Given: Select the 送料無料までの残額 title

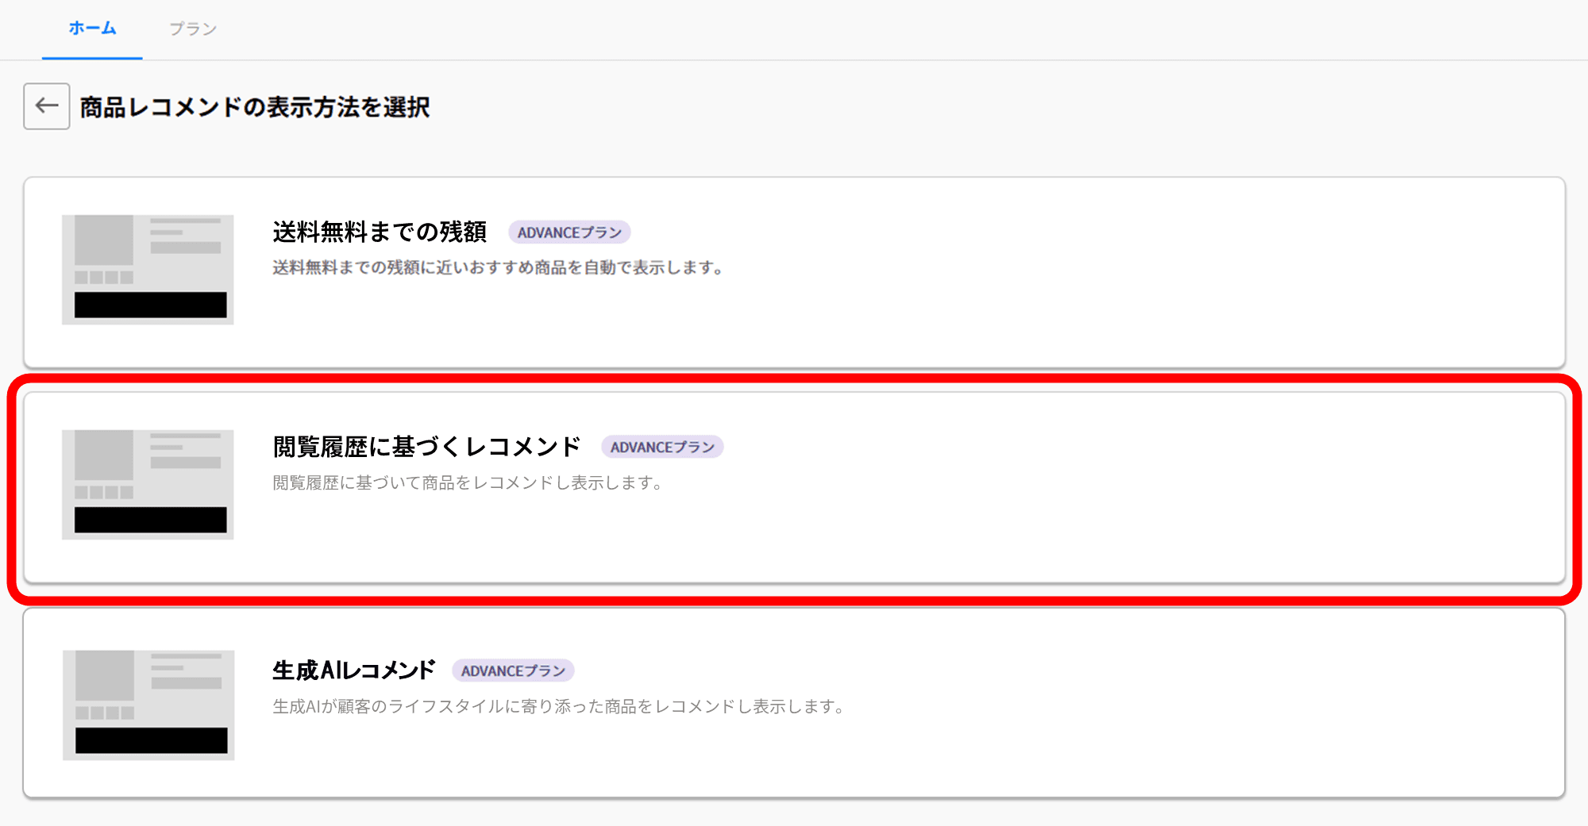Looking at the screenshot, I should 380,232.
